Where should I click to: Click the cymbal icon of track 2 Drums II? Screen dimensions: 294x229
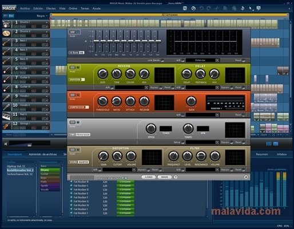[6, 33]
